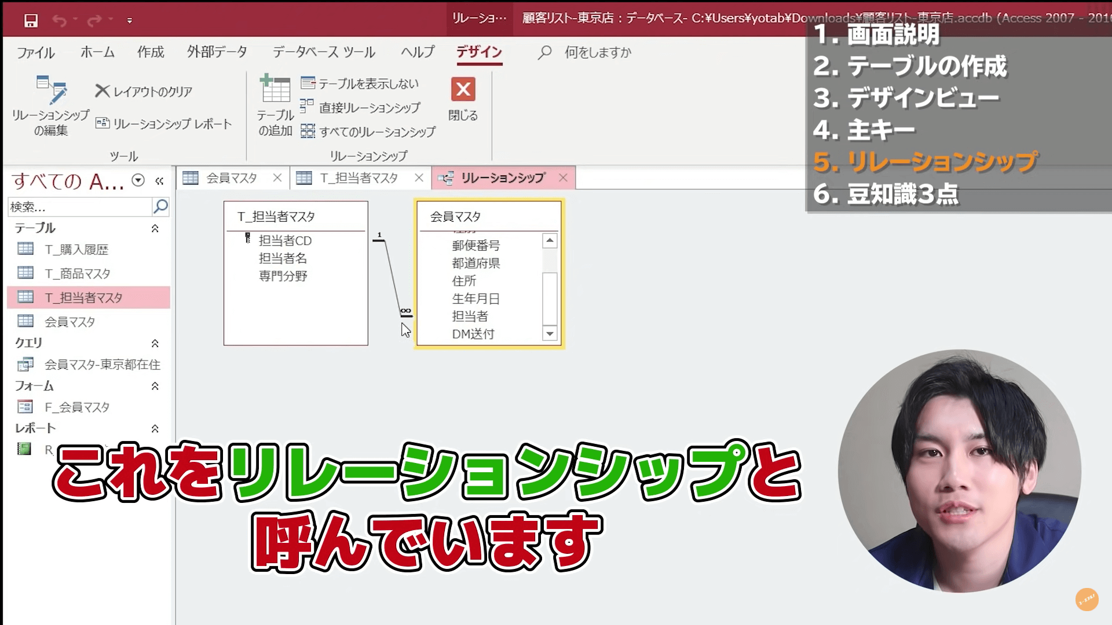Click the red Close (閉じる) ribbon button
Screen dimensions: 1112x625
[463, 90]
